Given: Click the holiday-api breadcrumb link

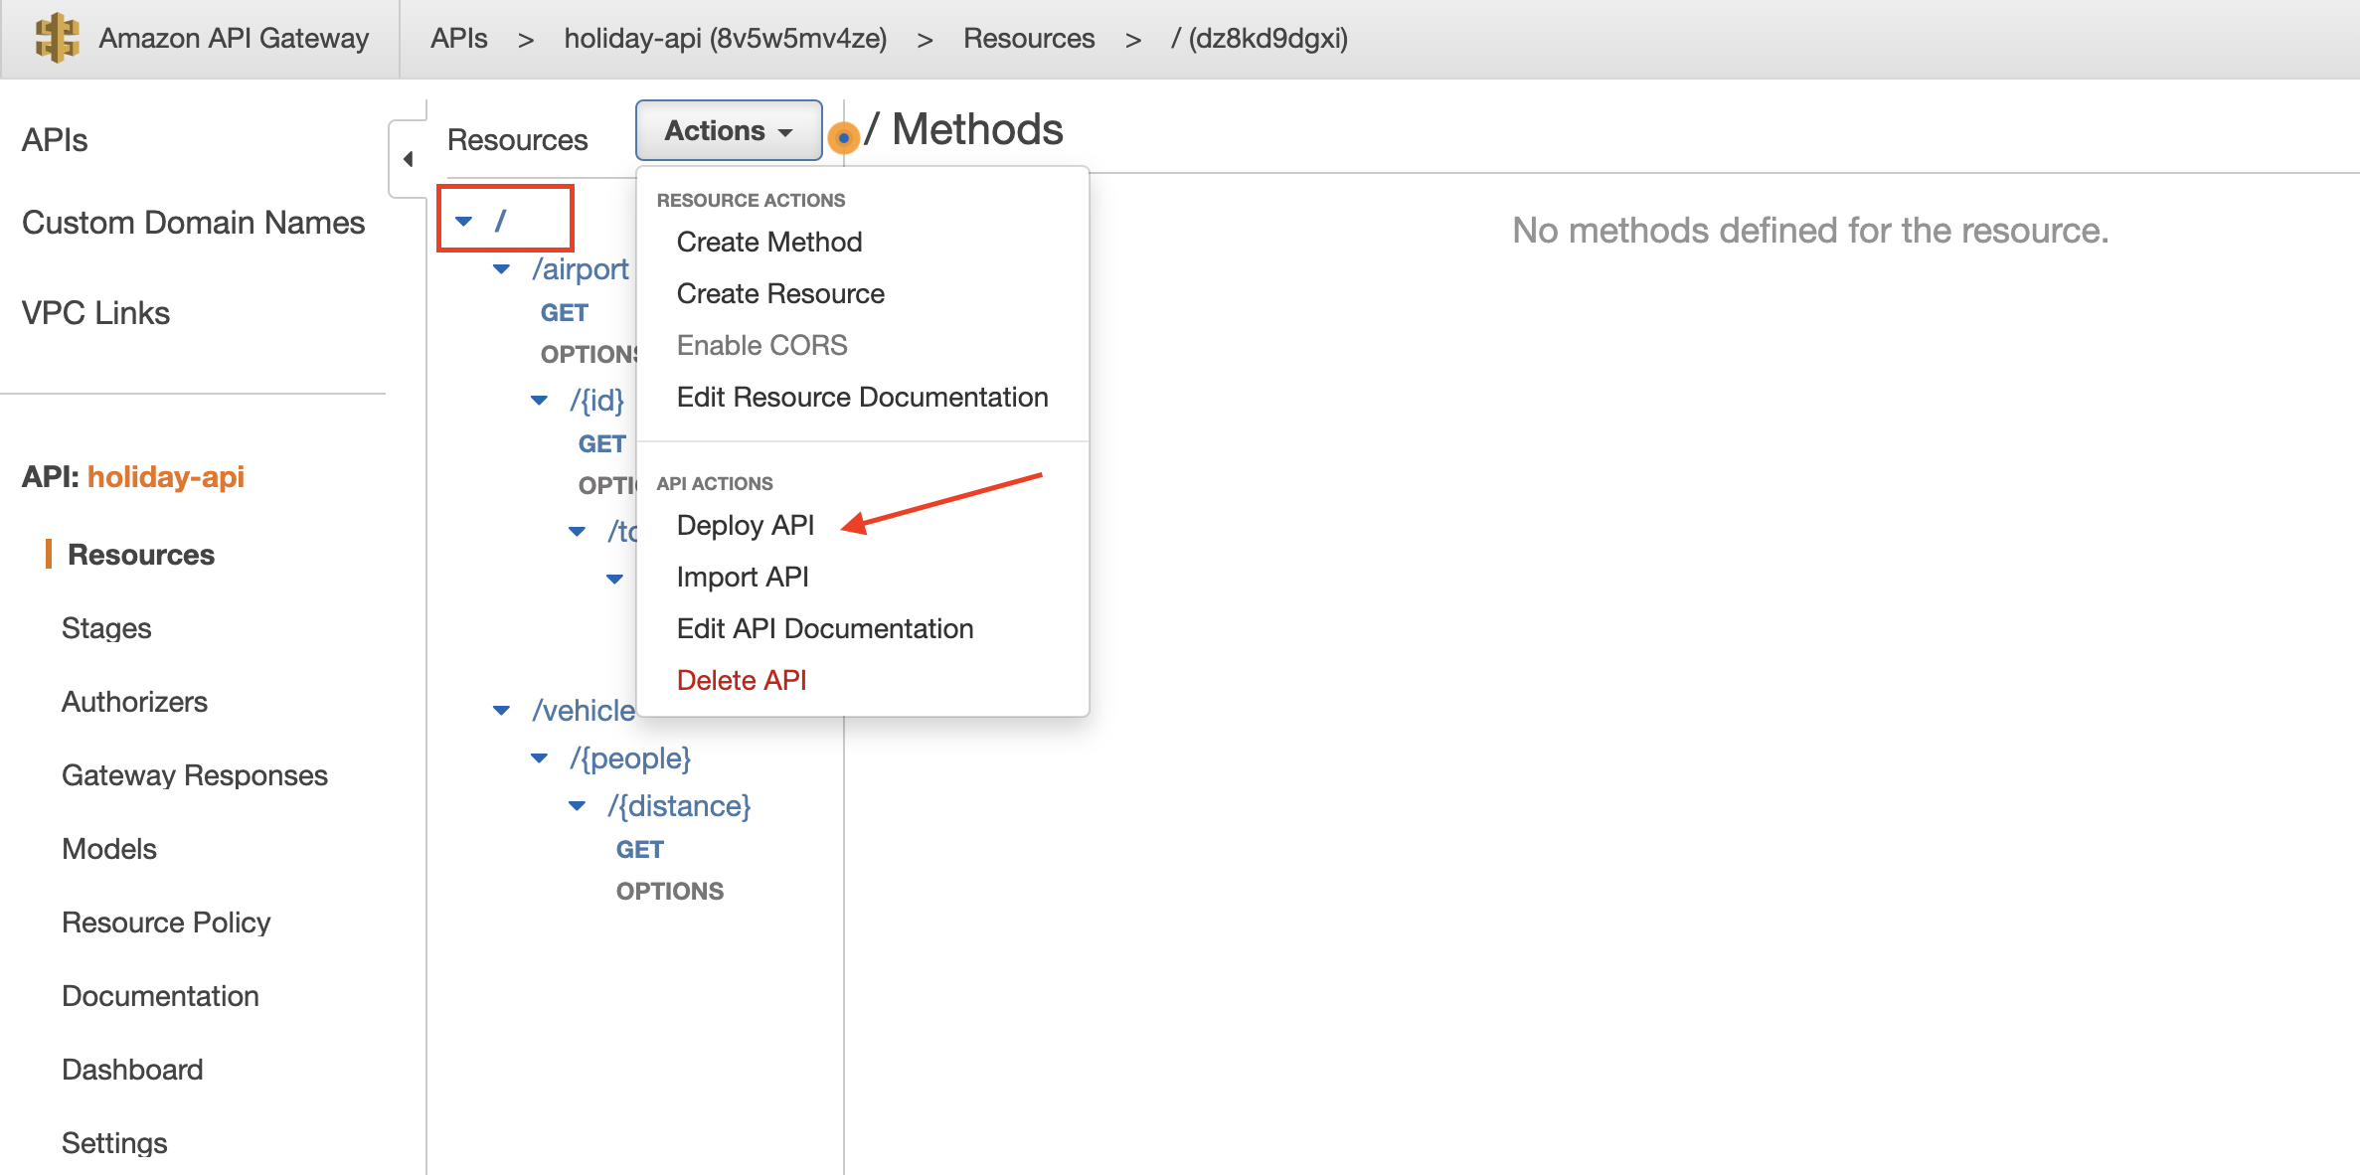Looking at the screenshot, I should [x=725, y=38].
